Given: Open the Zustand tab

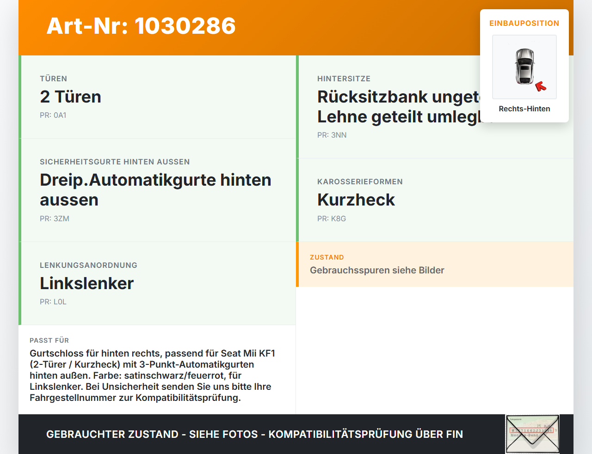Looking at the screenshot, I should tap(327, 257).
